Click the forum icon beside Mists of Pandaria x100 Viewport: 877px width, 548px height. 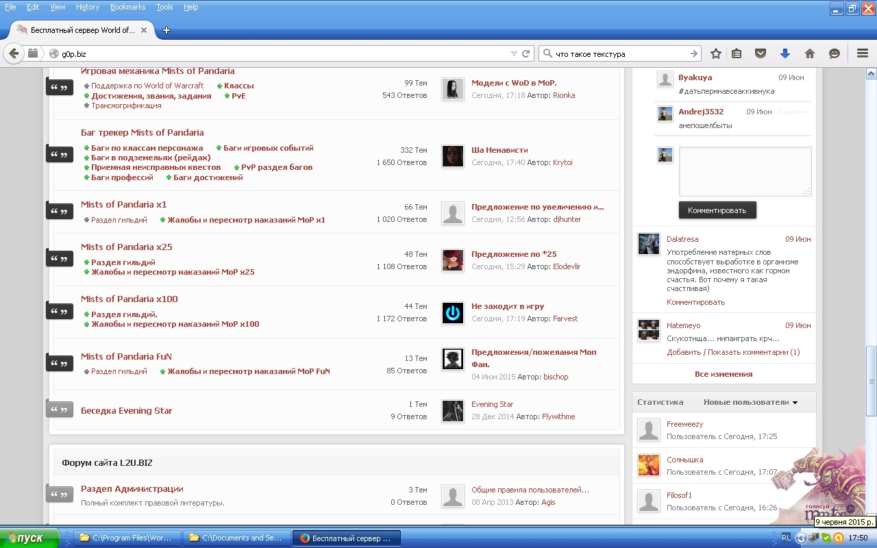60,311
